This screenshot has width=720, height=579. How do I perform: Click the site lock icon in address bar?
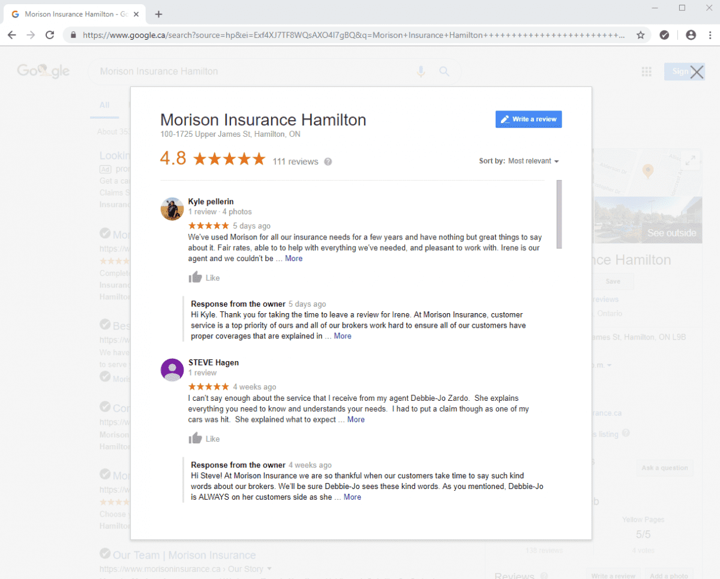[x=73, y=35]
